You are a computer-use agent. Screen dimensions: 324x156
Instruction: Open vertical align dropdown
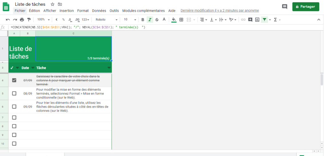click(213, 20)
